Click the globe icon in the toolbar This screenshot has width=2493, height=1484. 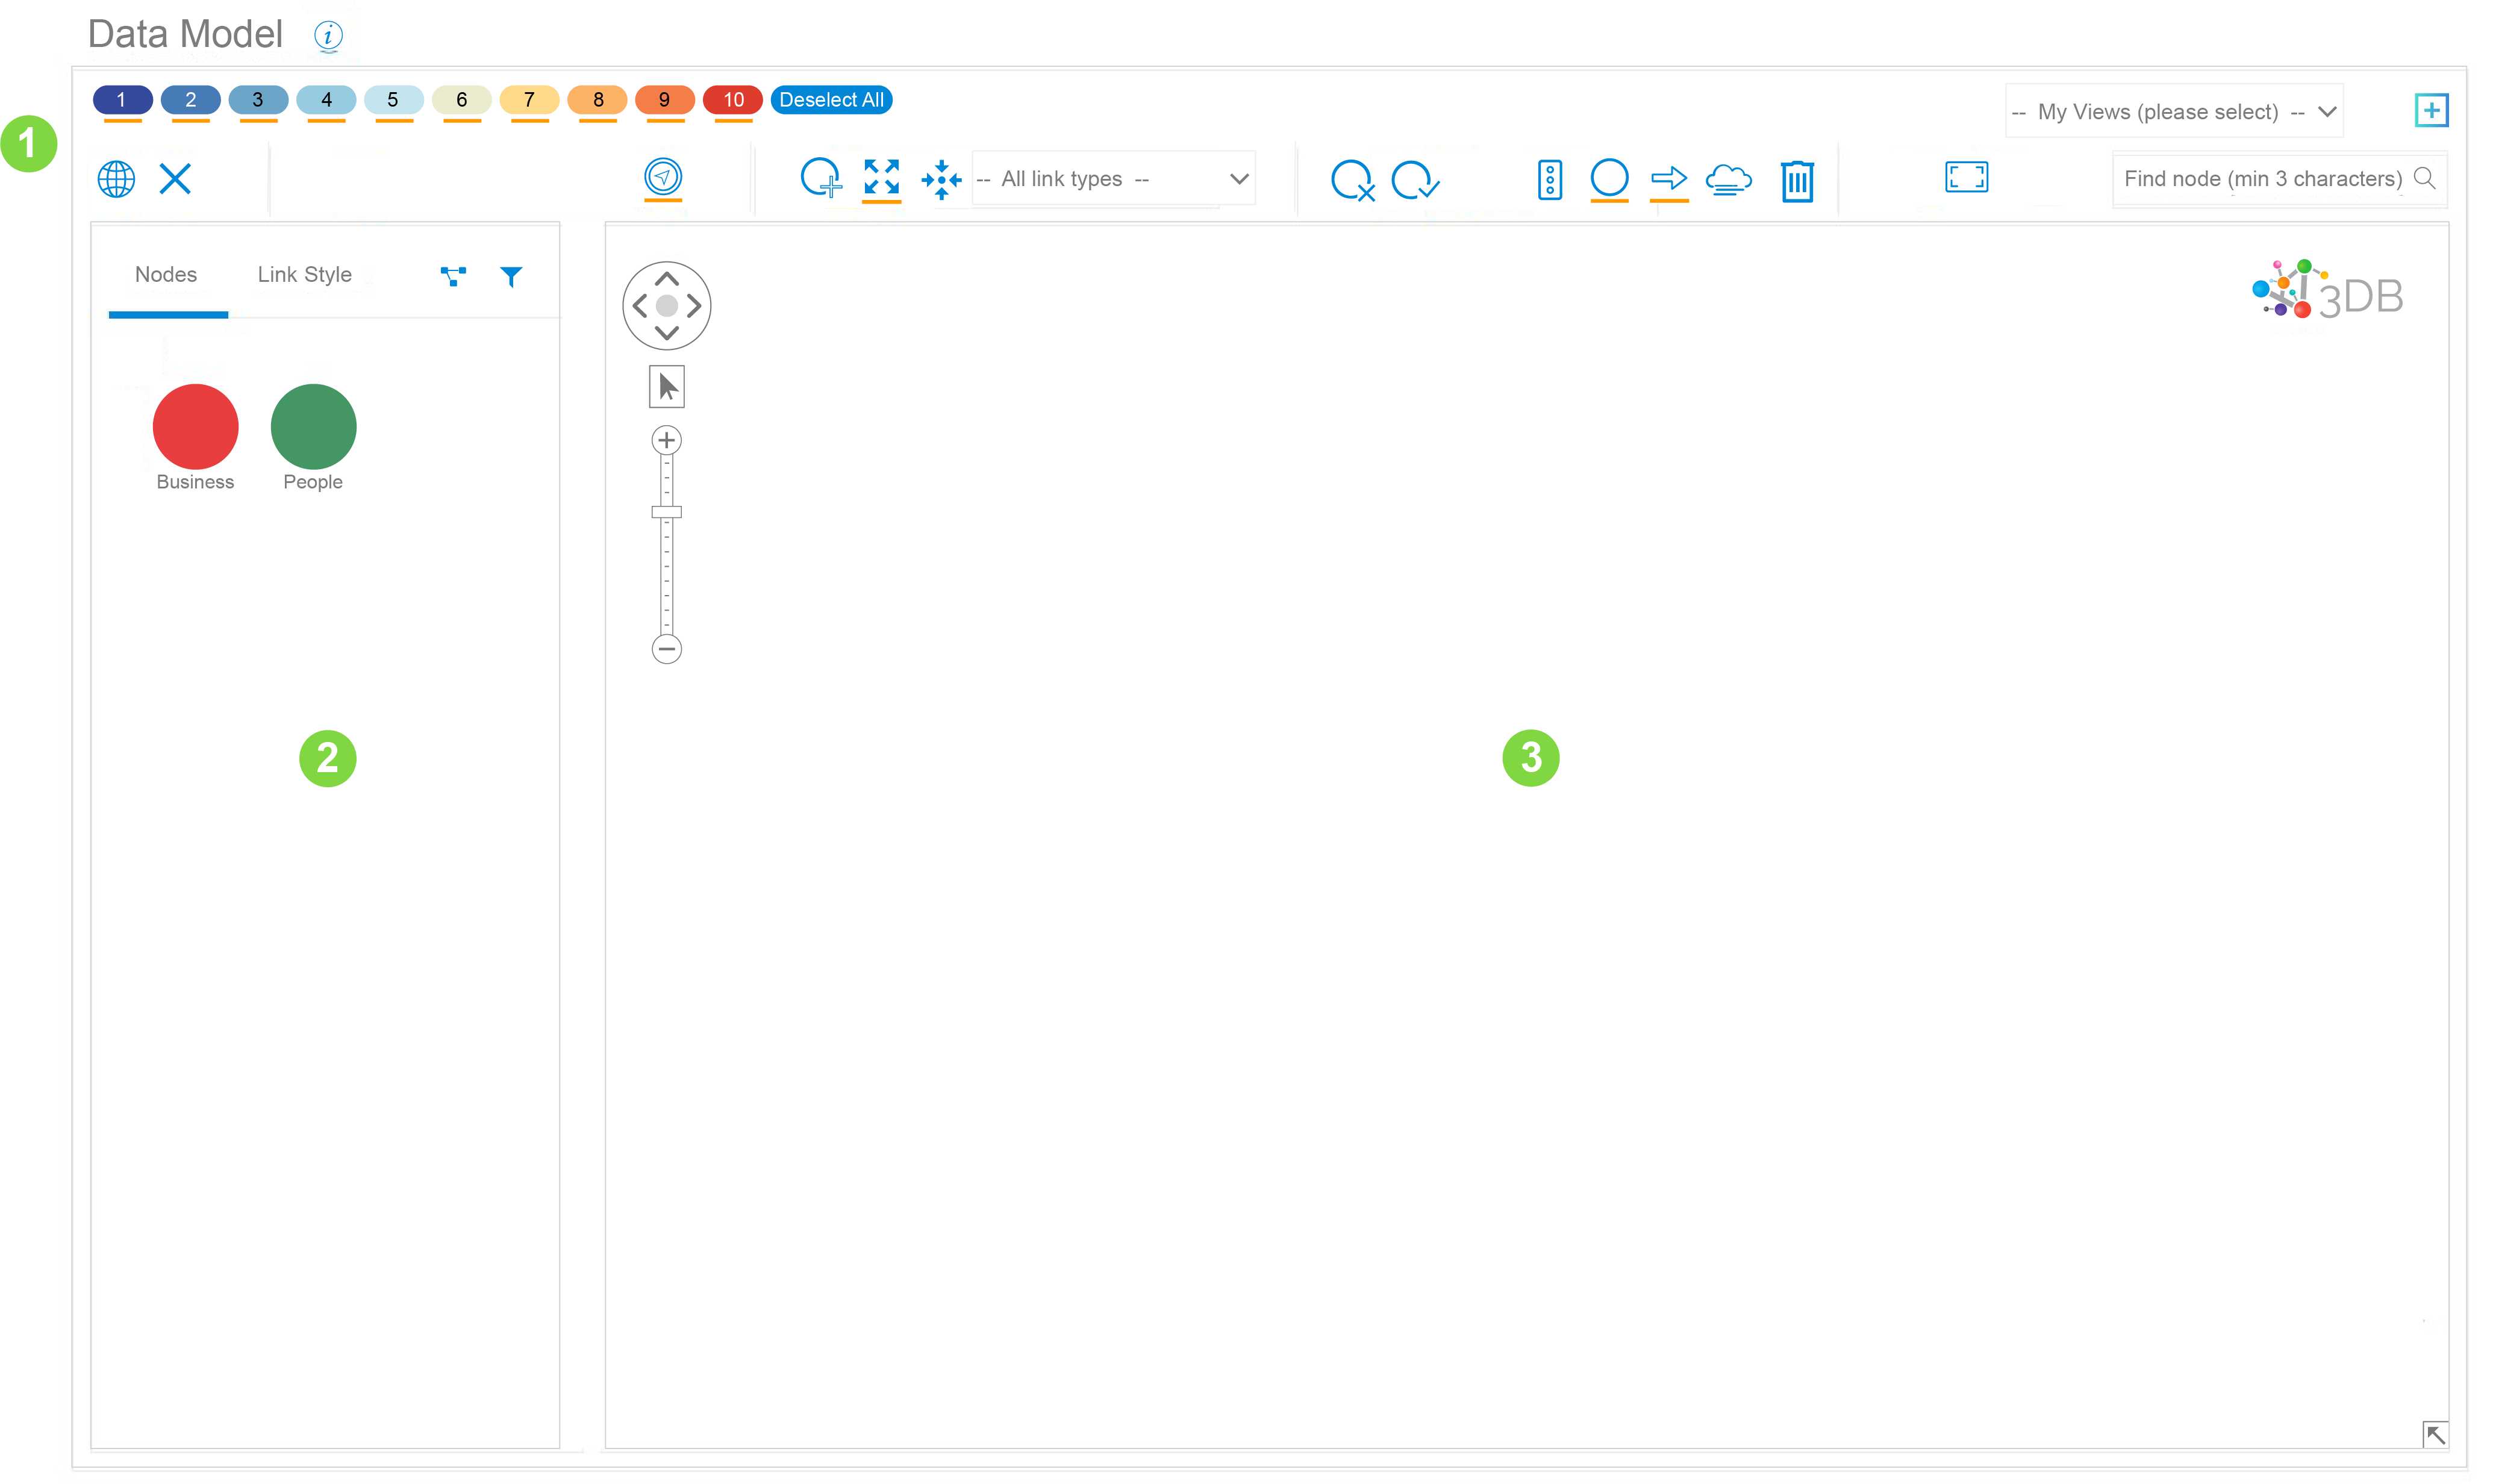pos(116,179)
